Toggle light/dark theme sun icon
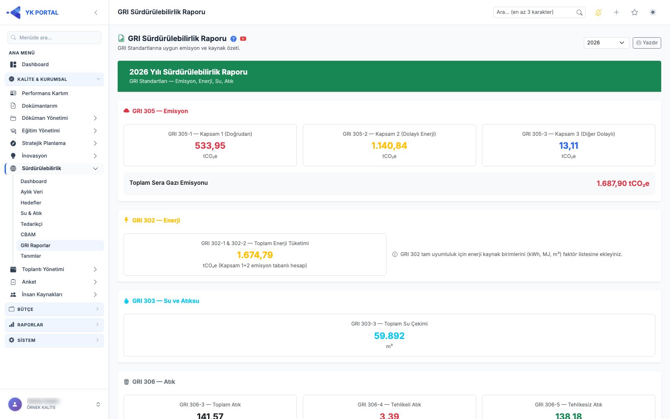The height and width of the screenshot is (419, 670). pyautogui.click(x=653, y=13)
